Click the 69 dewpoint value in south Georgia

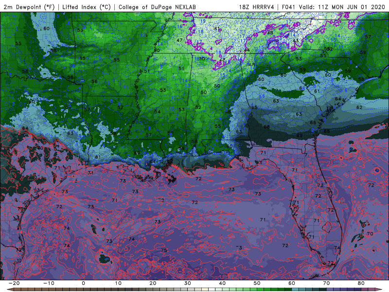pos(300,136)
